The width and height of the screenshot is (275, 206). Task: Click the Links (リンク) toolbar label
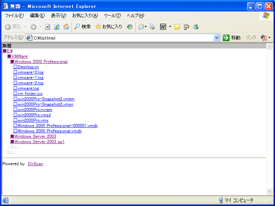pos(251,37)
